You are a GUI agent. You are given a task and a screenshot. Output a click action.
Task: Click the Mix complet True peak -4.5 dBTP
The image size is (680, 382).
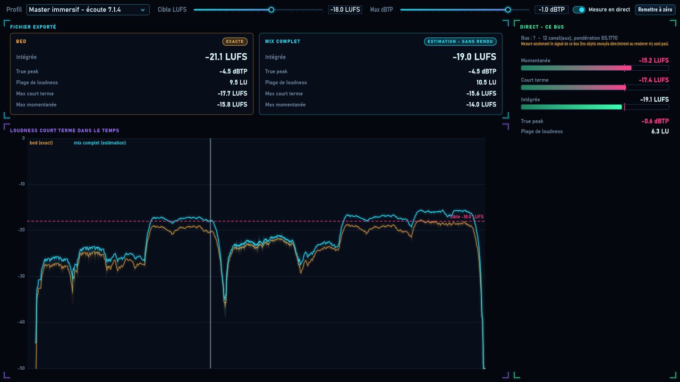point(482,72)
